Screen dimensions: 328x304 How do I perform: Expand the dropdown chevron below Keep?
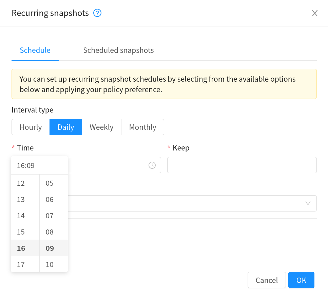308,203
